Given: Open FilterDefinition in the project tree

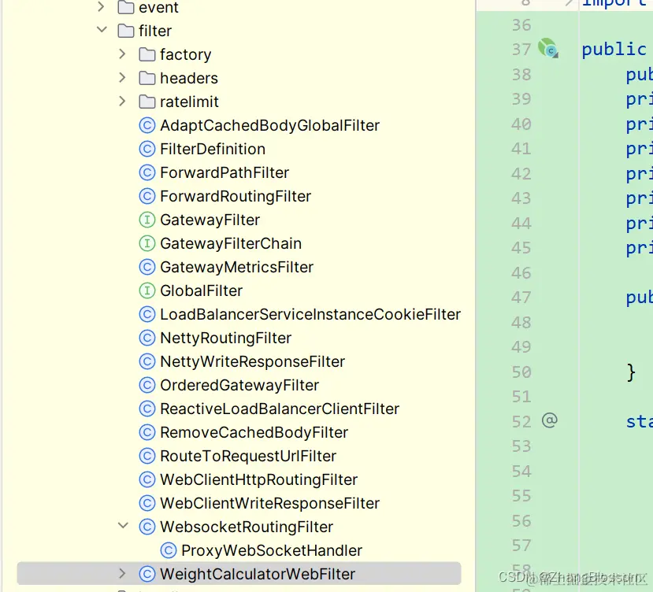Looking at the screenshot, I should [x=213, y=149].
